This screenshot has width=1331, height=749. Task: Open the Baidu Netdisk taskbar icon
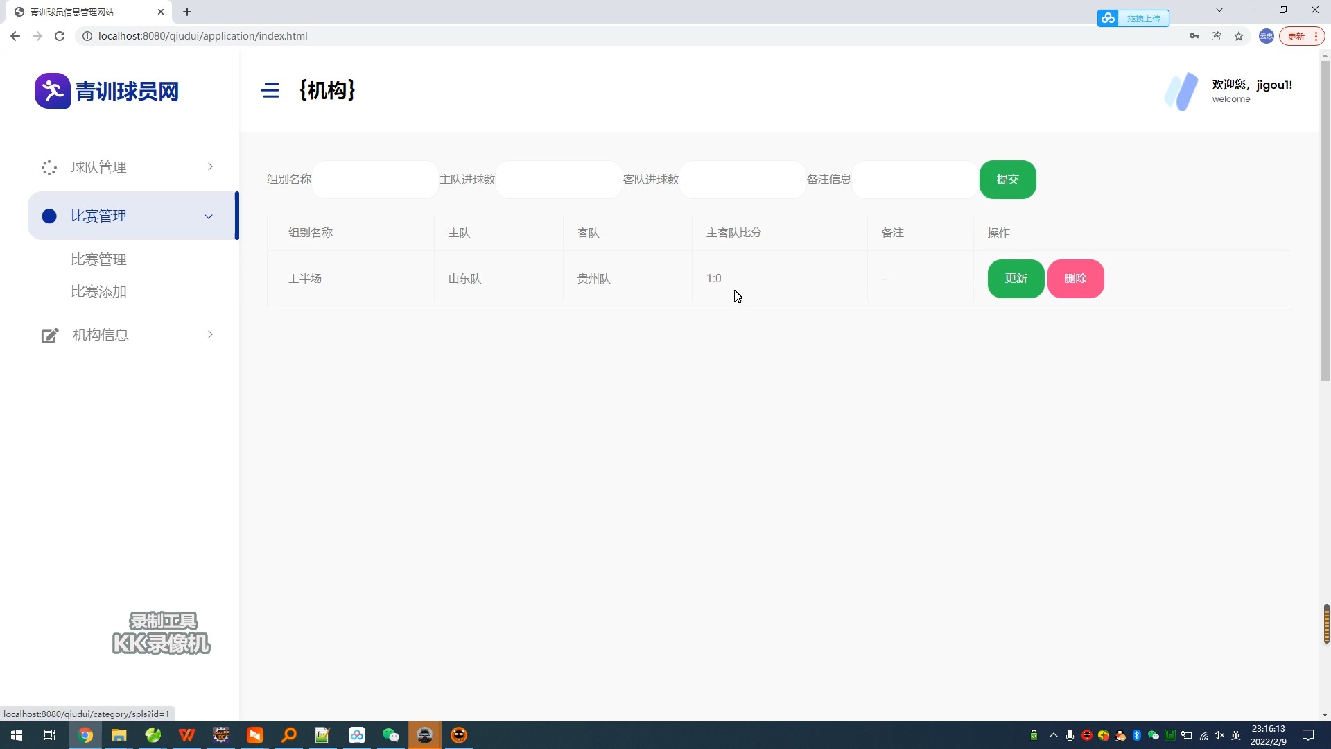[x=357, y=735]
